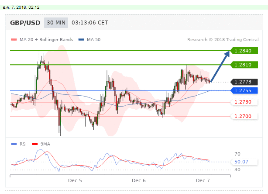Image resolution: width=268 pixels, height=194 pixels.
Task: Click the 1.2755 pivot price tag
Action: pos(244,90)
